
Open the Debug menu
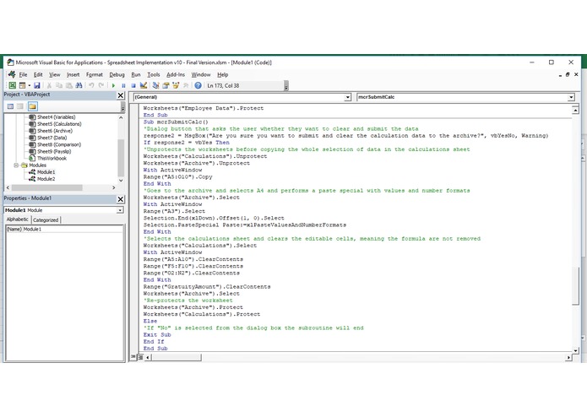tap(117, 75)
